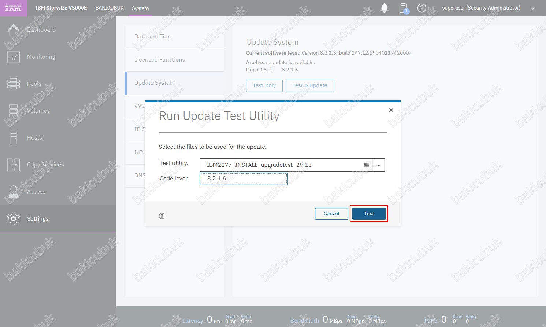
Task: Open the Settings menu item
Action: 38,219
